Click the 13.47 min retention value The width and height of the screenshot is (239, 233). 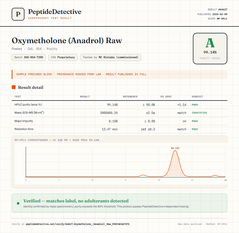click(x=110, y=129)
